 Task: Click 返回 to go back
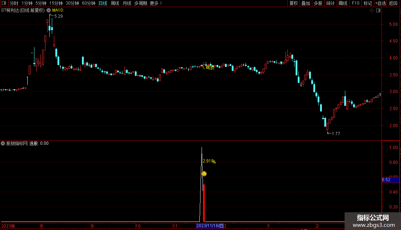[393, 3]
